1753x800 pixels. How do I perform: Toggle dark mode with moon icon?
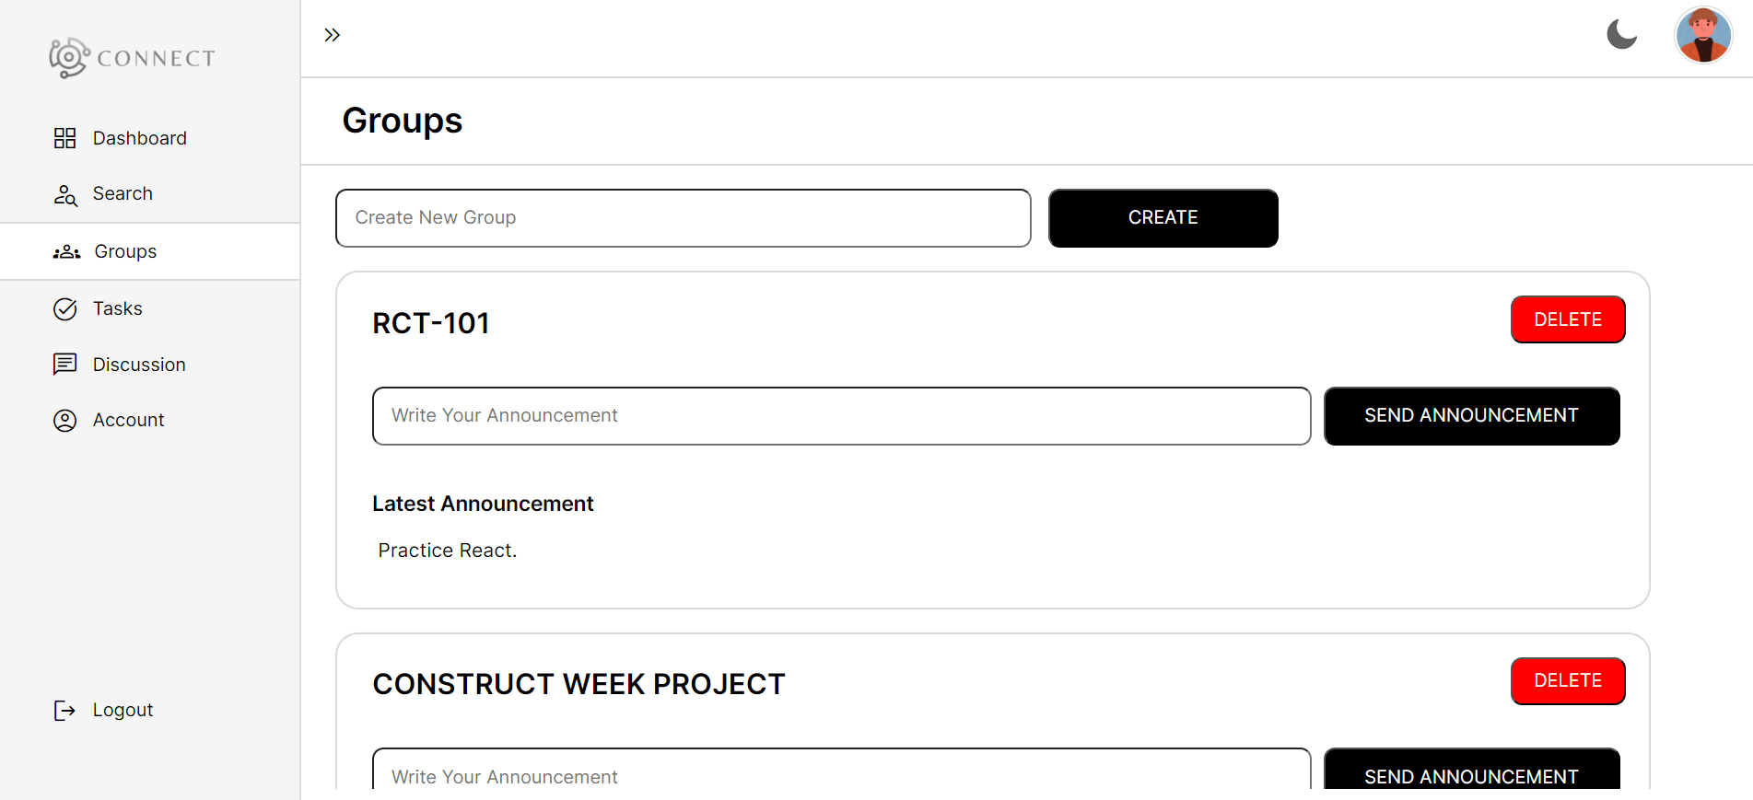(1621, 35)
